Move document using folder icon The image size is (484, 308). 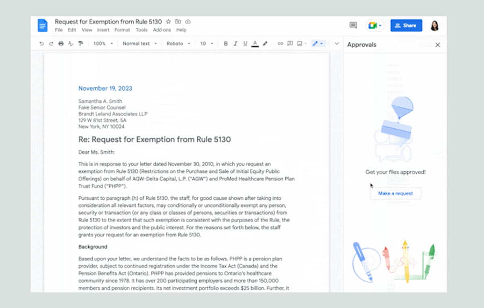[178, 22]
